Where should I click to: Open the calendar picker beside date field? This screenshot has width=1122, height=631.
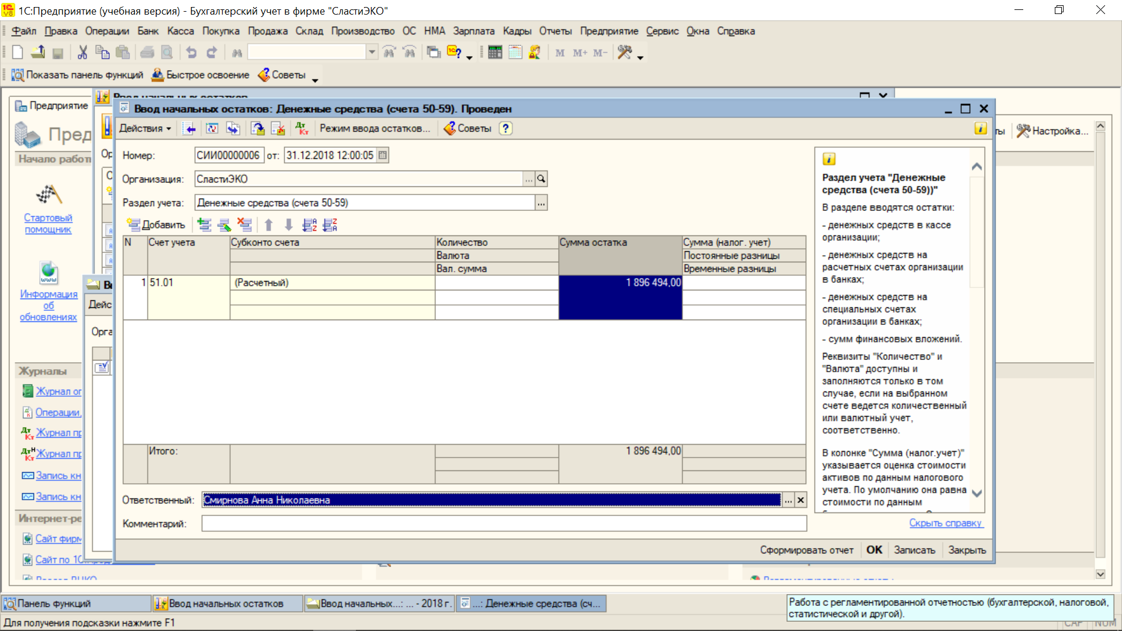pos(383,155)
